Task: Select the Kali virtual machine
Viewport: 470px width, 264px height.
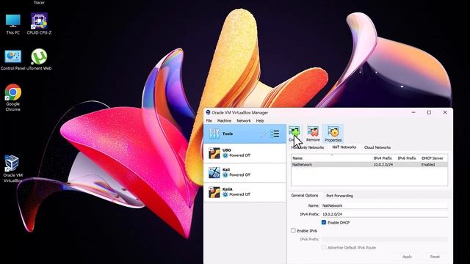Action: tap(245, 172)
